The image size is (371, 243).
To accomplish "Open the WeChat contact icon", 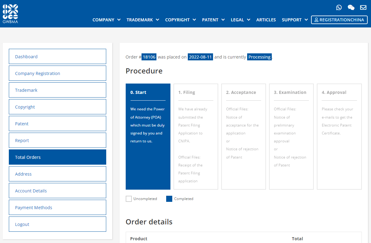I will pyautogui.click(x=351, y=8).
